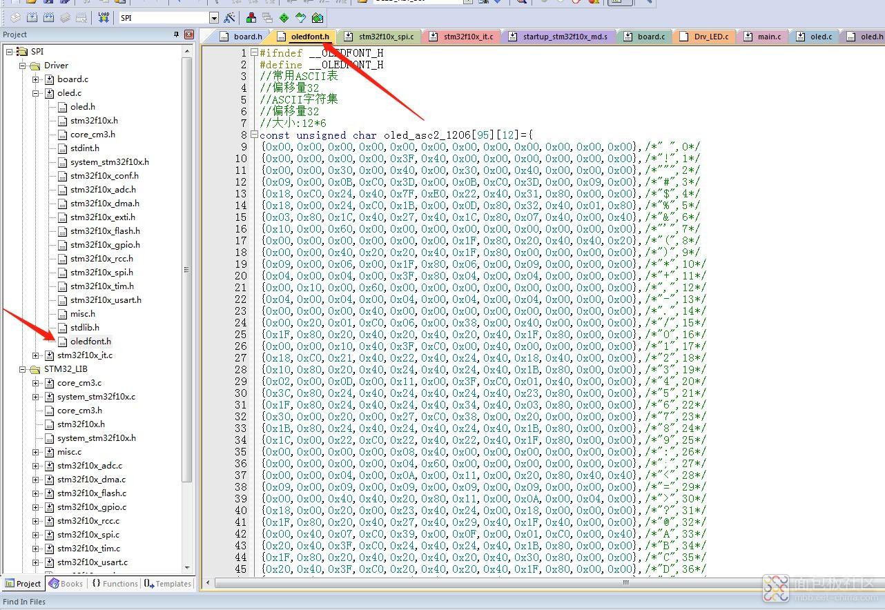This screenshot has width=885, height=610.
Task: Open the Books tab at panel bottom
Action: [x=66, y=584]
